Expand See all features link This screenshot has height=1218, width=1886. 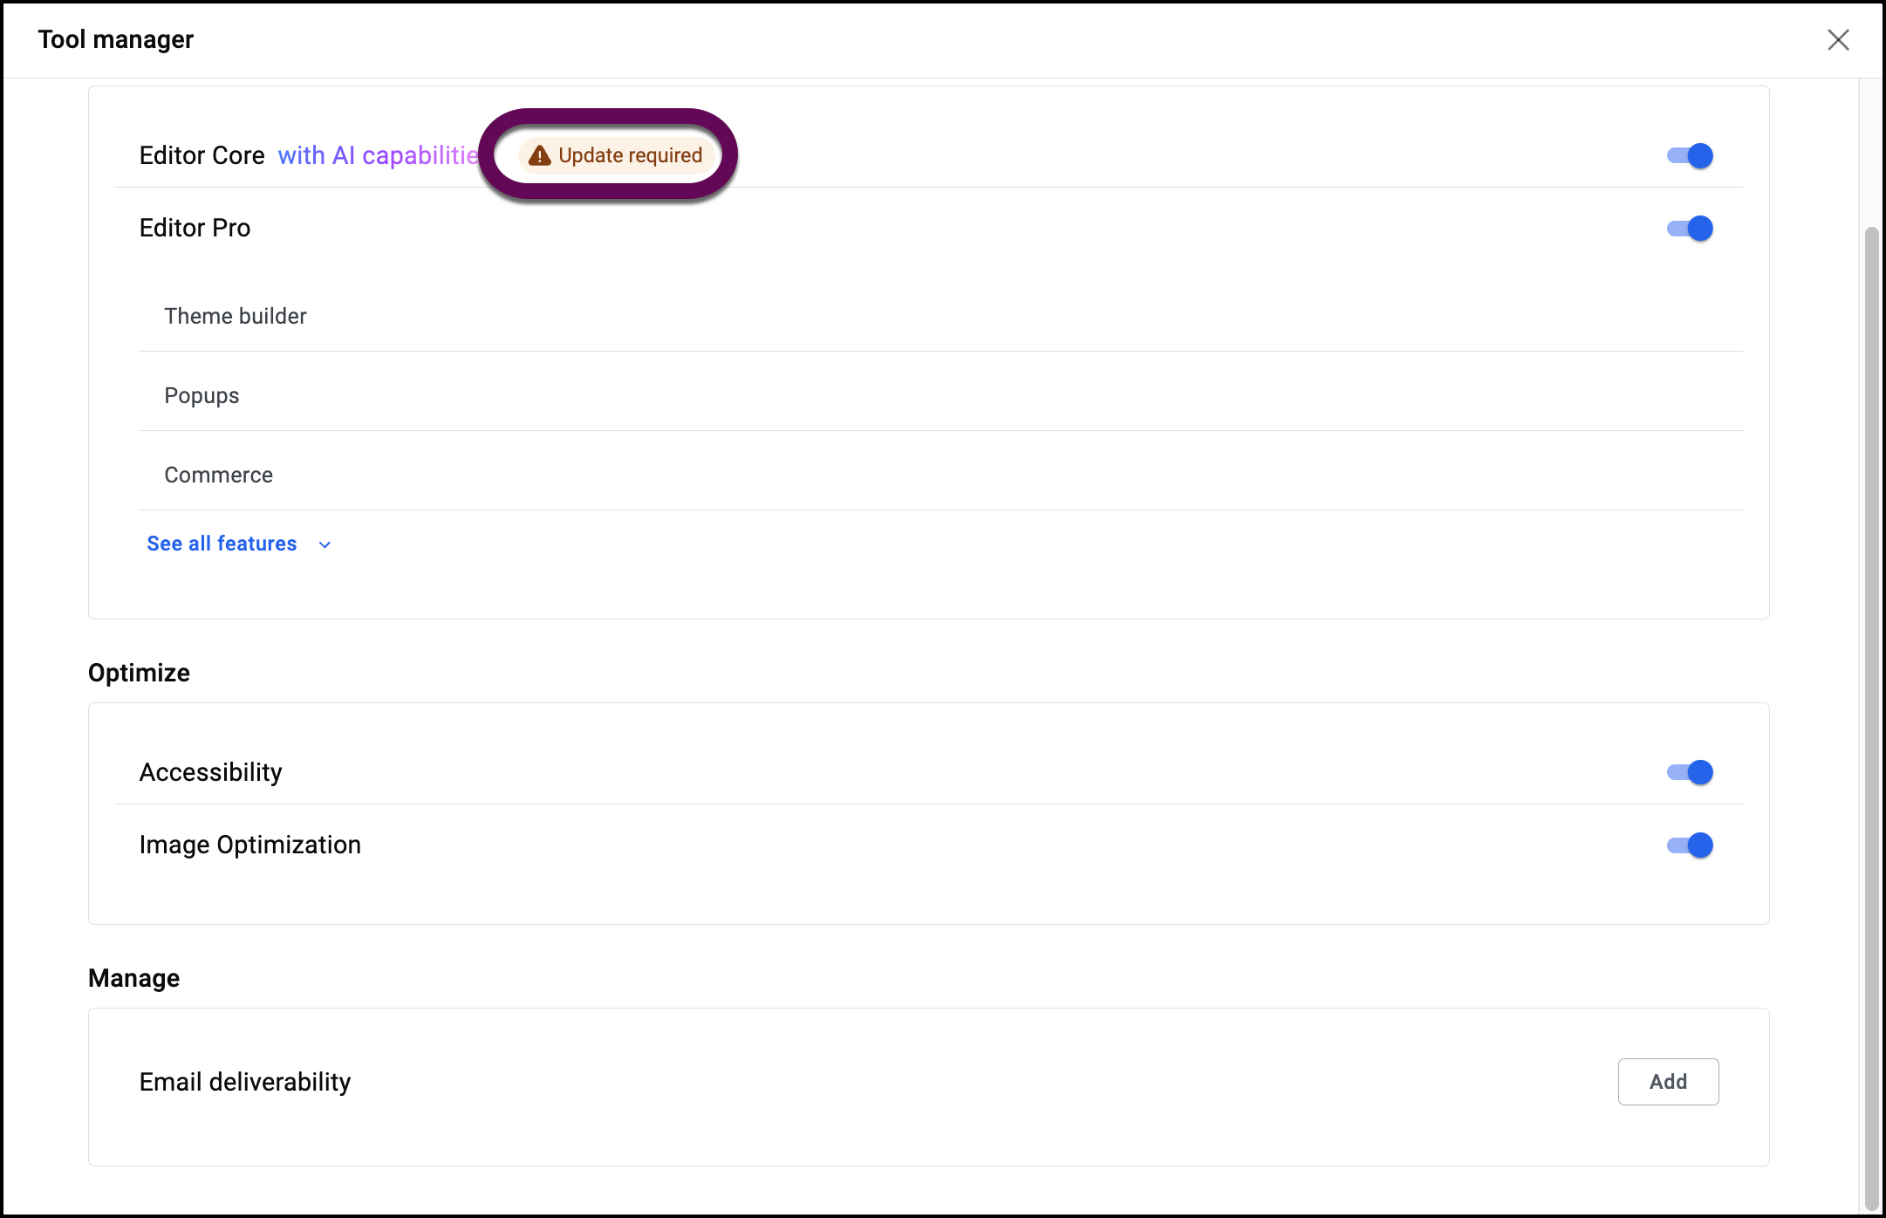pyautogui.click(x=222, y=544)
